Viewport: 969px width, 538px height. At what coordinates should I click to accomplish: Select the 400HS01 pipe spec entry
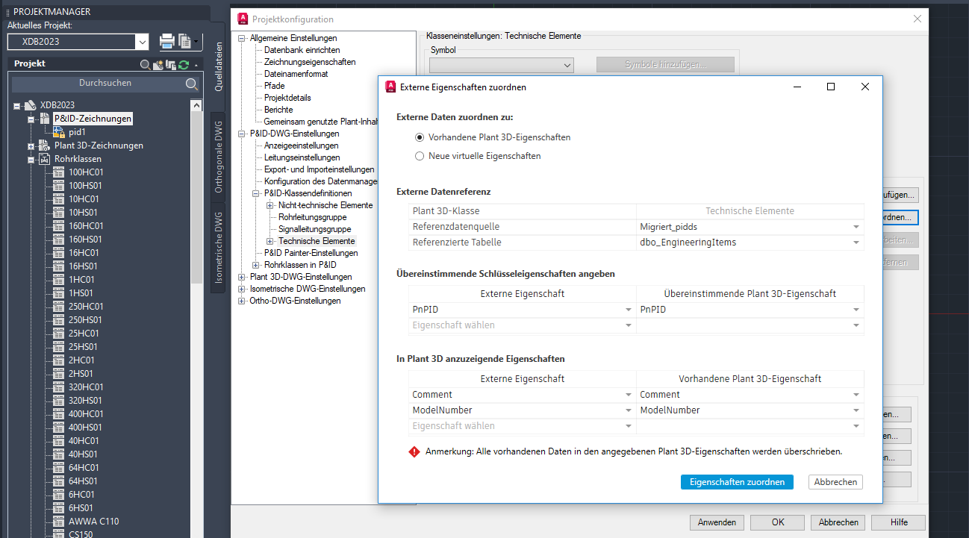(x=85, y=428)
